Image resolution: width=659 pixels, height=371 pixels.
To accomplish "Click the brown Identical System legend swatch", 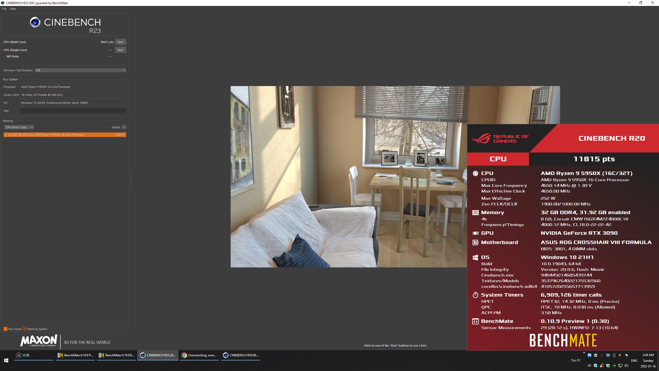I will (24, 329).
